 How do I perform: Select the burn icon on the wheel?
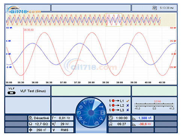[x=81, y=118]
